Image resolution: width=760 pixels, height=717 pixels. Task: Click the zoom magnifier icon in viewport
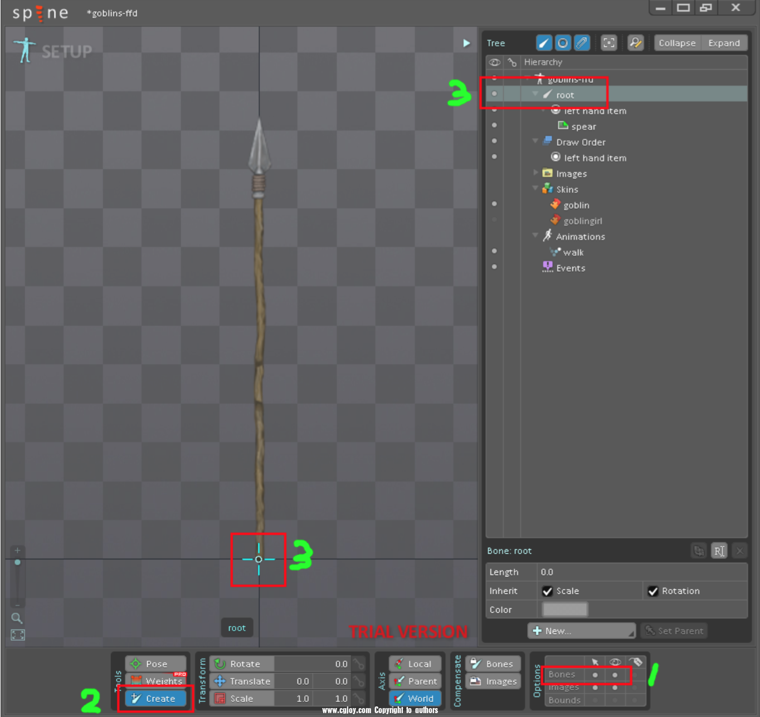coord(17,618)
